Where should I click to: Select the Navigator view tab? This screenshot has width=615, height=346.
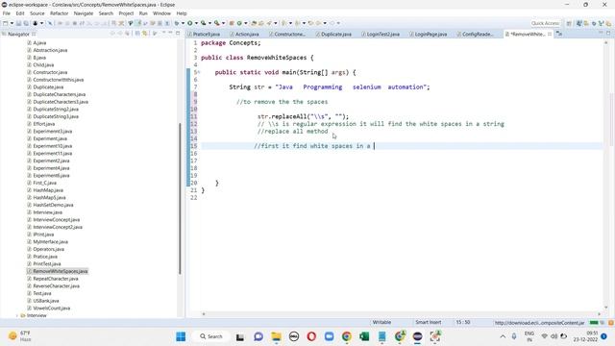coord(18,35)
